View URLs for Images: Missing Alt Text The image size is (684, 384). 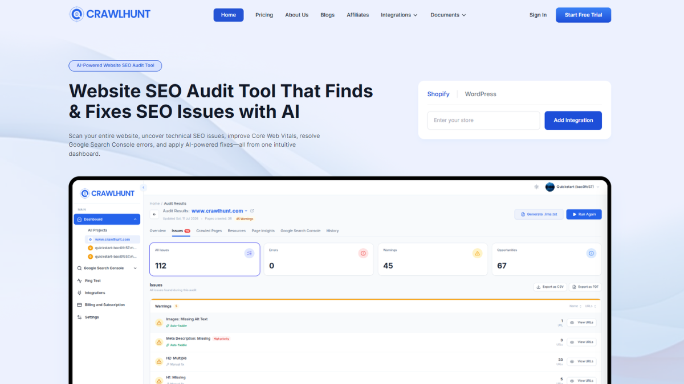tap(582, 323)
